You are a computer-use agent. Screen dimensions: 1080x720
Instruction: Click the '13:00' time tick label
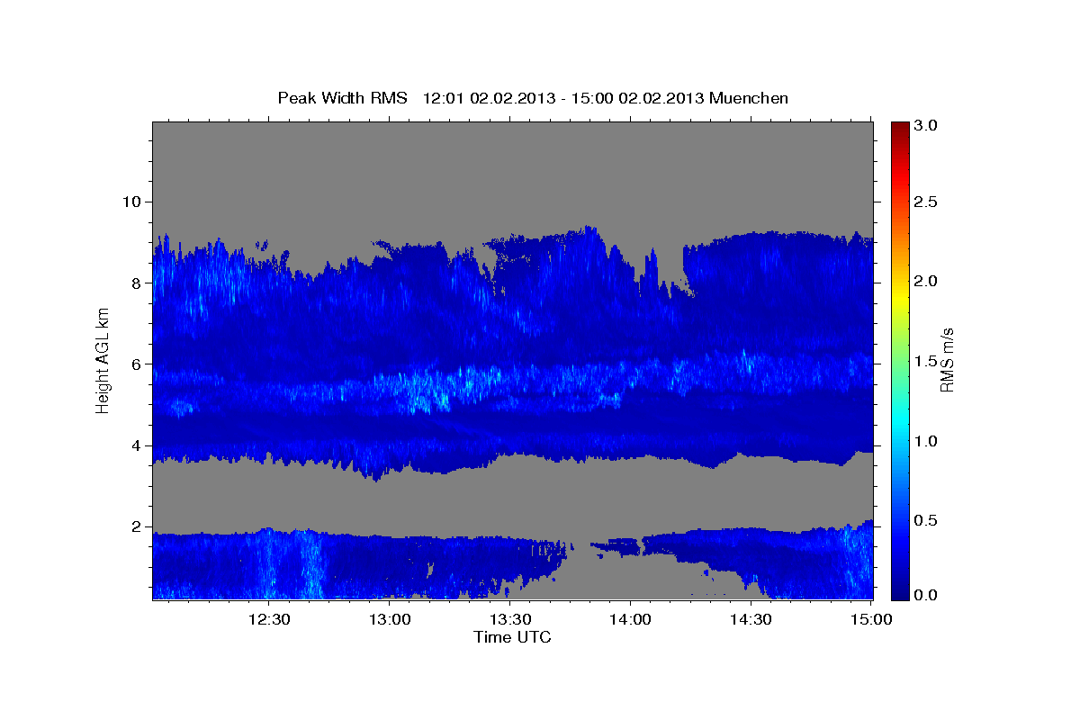point(390,619)
